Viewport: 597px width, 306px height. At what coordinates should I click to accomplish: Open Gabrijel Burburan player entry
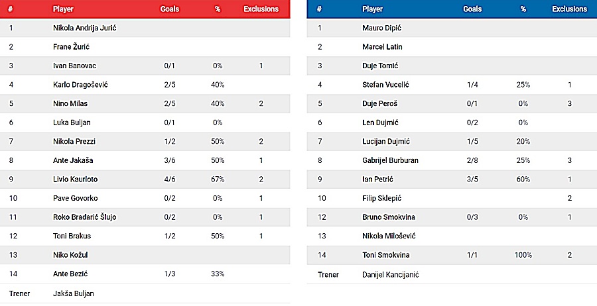(x=390, y=160)
